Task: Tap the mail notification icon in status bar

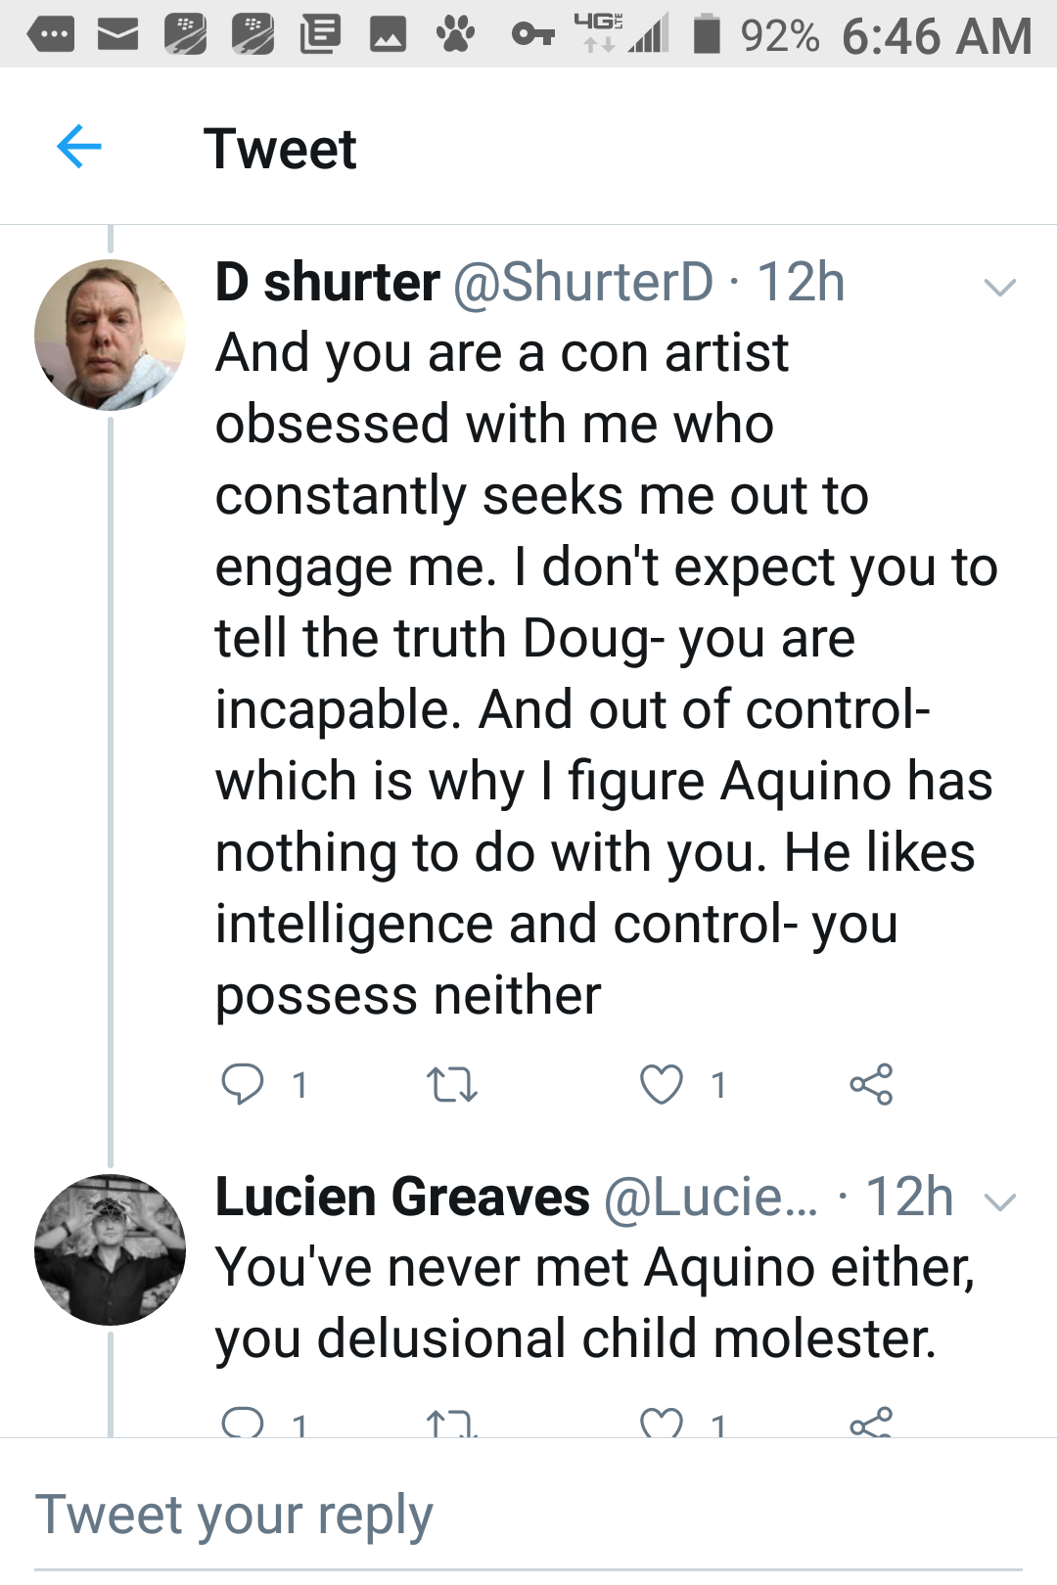Action: (117, 35)
